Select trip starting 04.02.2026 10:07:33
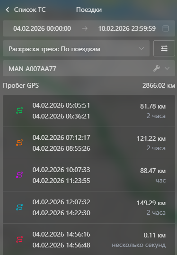 pyautogui.click(x=61, y=170)
